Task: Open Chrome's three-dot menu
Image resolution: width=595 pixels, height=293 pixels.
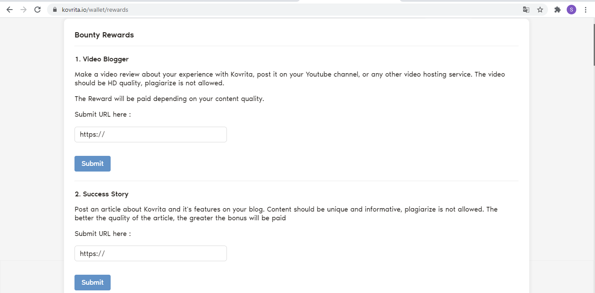Action: point(585,10)
